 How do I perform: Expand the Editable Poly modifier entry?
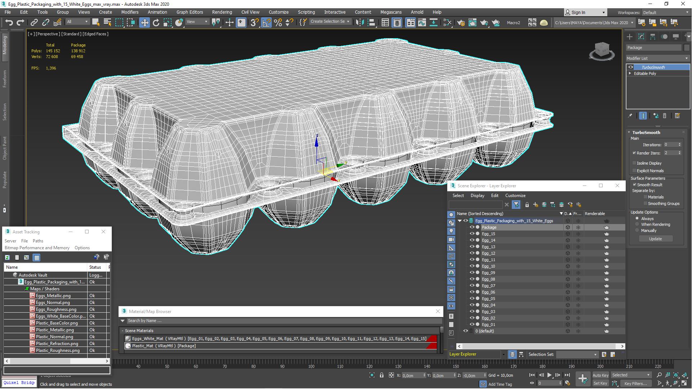coord(630,73)
